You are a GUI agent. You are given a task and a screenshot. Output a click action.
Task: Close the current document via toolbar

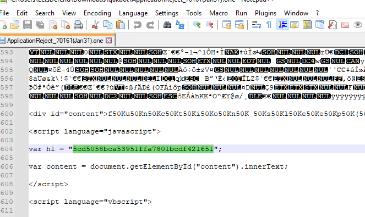tap(53, 25)
